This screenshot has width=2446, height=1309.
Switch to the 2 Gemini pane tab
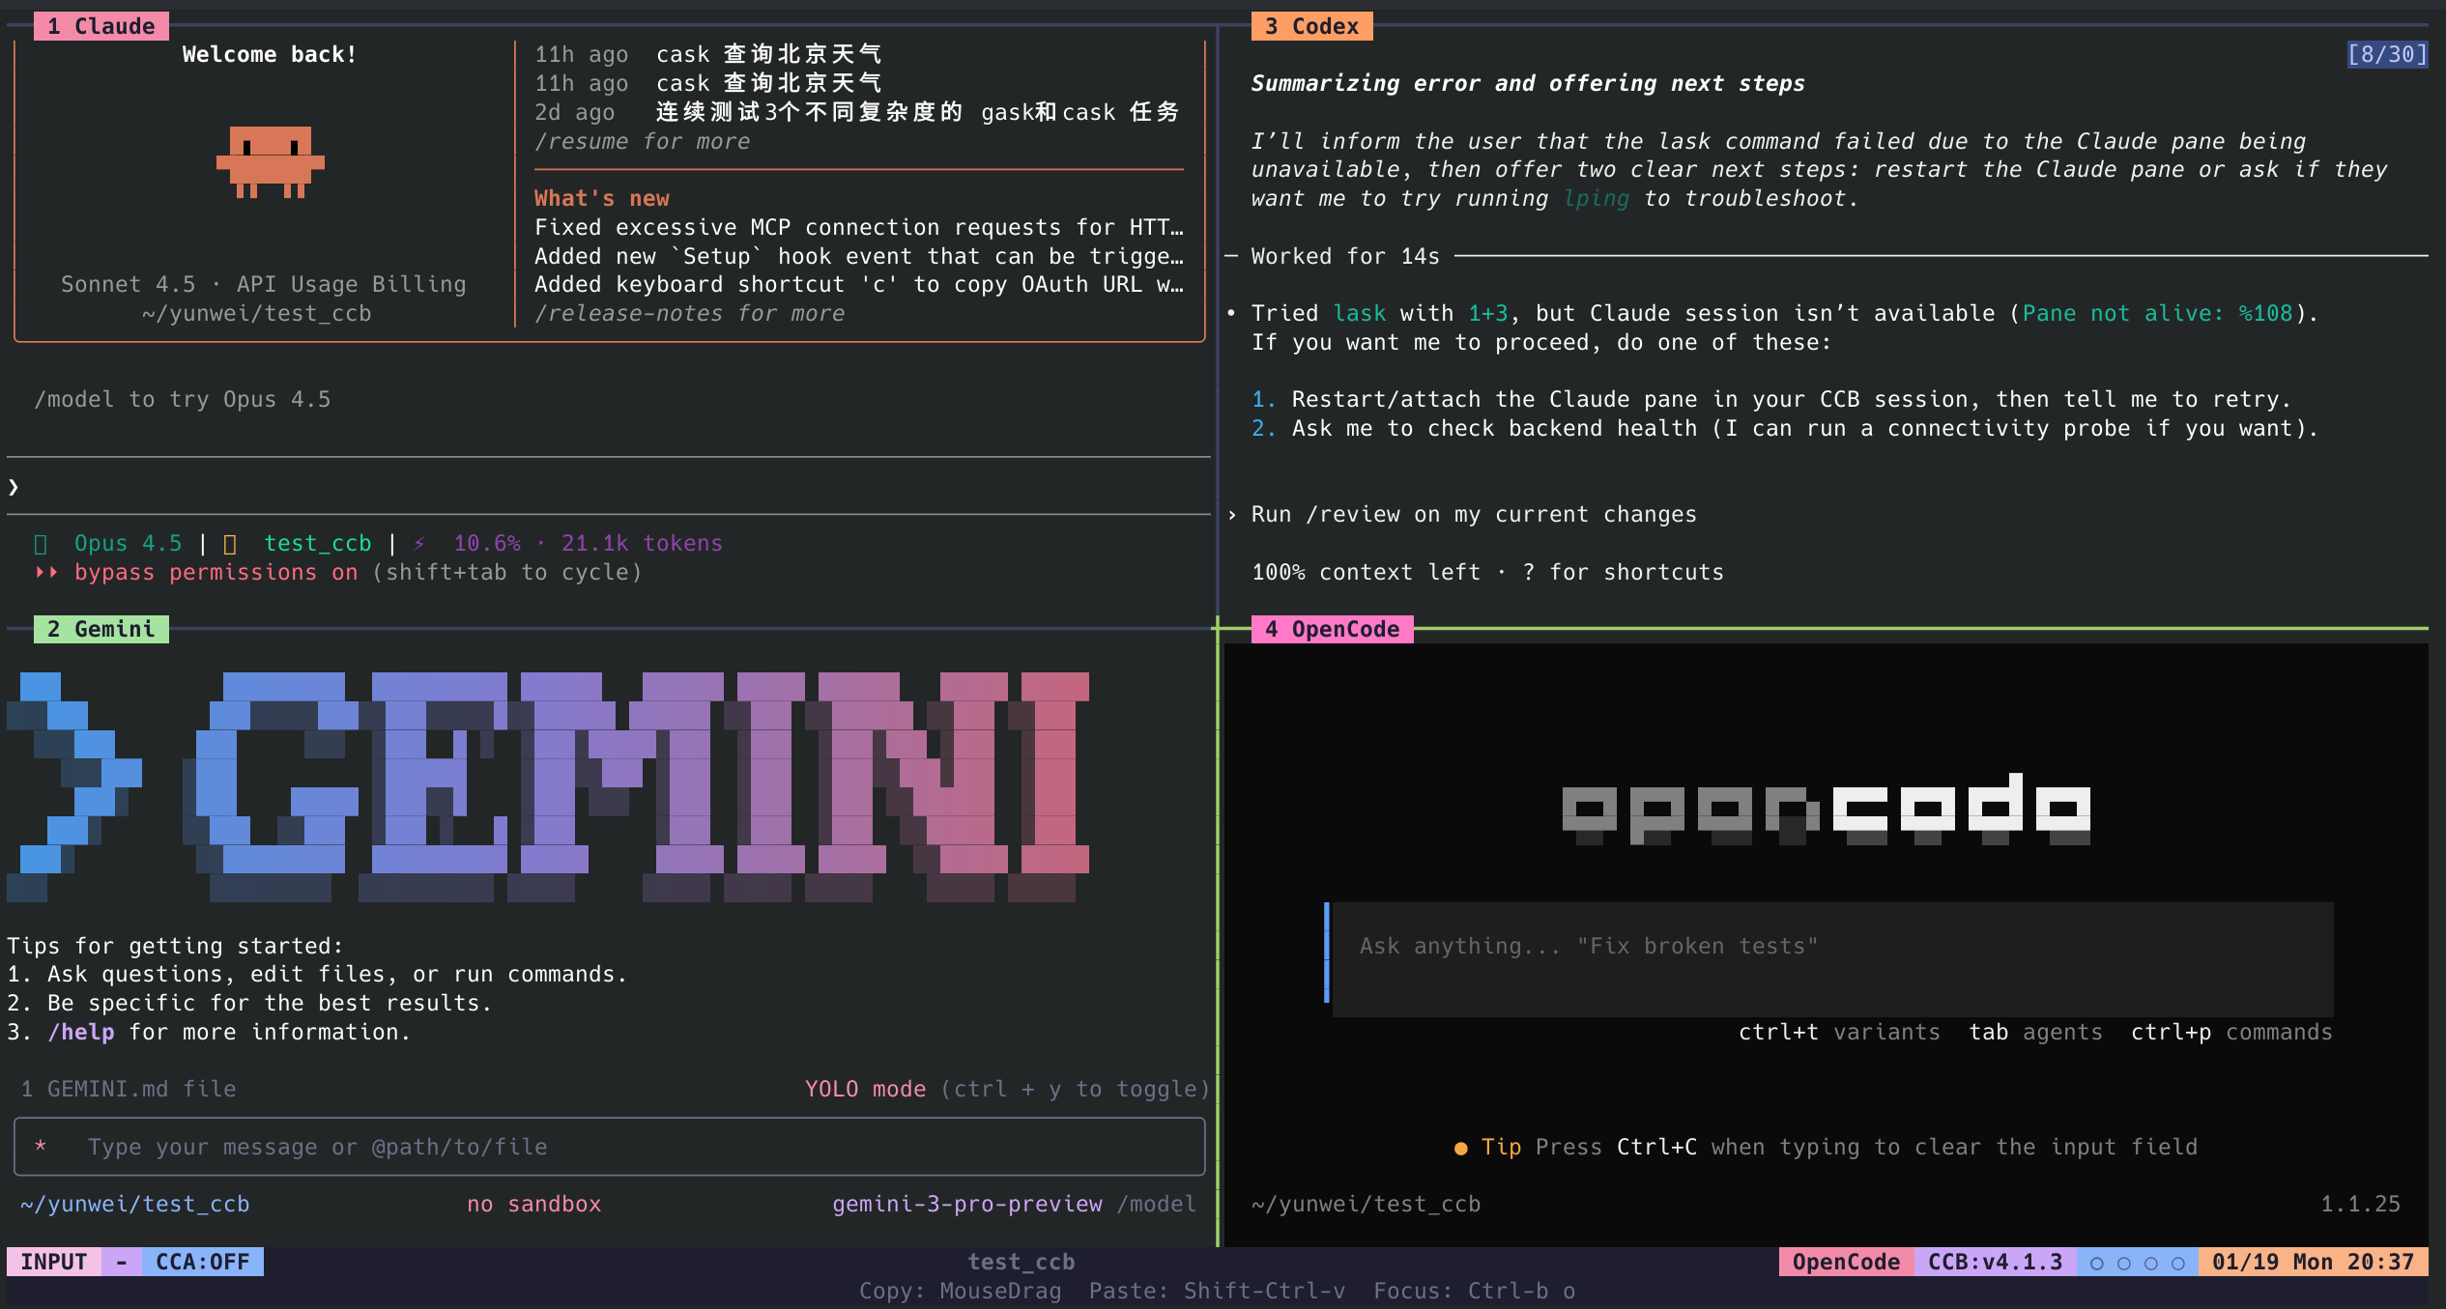tap(101, 629)
